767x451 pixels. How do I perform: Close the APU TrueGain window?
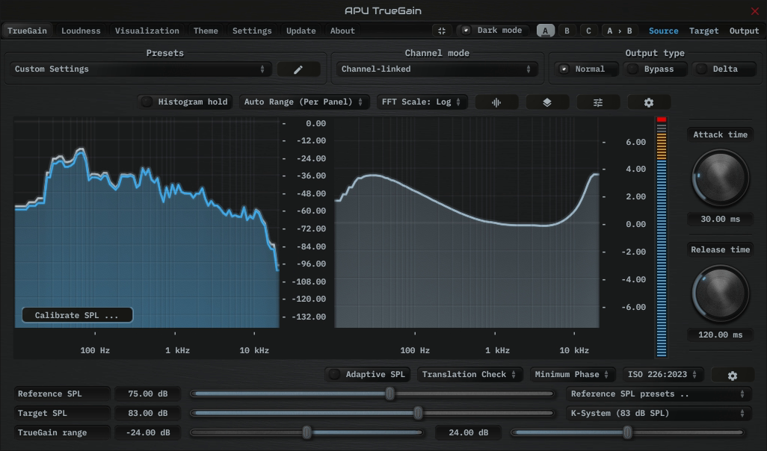(x=755, y=10)
